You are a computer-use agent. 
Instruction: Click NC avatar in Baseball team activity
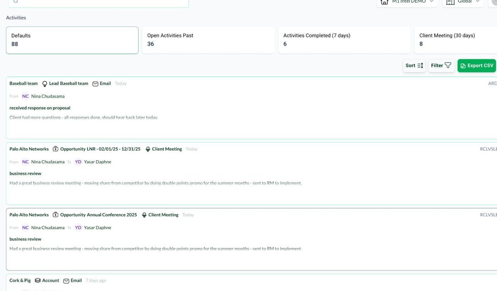(25, 96)
